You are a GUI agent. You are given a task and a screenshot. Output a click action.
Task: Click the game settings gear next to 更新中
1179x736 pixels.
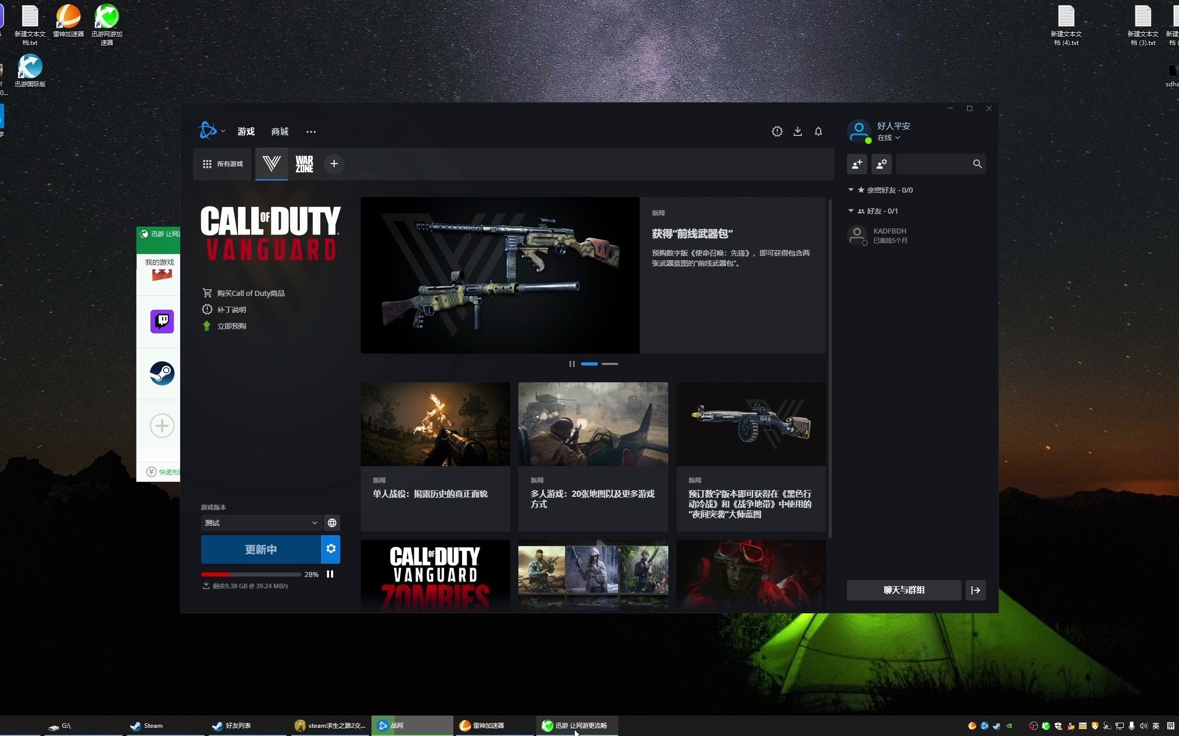pyautogui.click(x=331, y=549)
